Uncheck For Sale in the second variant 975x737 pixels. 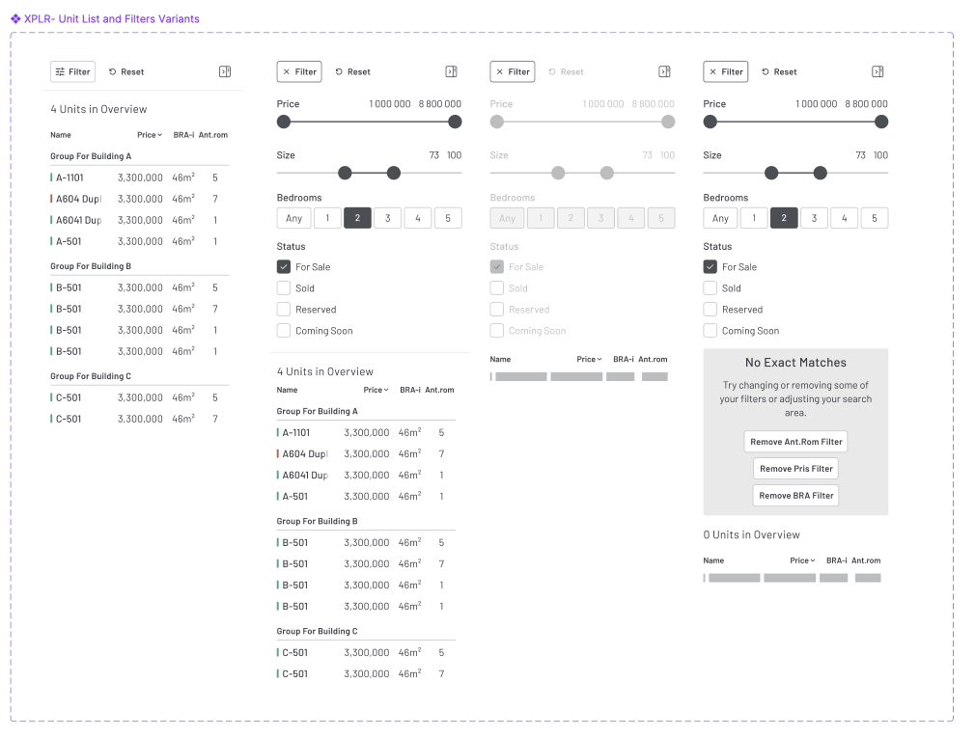click(284, 267)
